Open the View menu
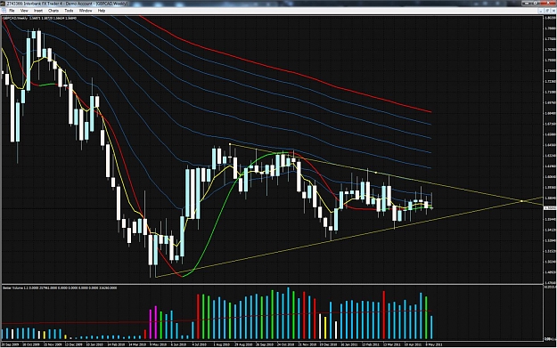Viewport: 557px width, 348px height. (24, 11)
